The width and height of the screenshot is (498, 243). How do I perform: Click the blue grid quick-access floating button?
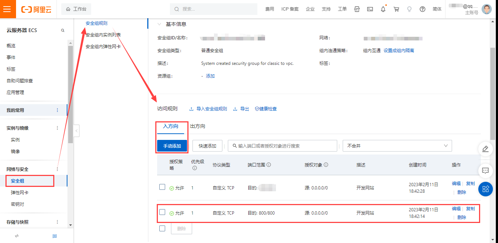click(485, 189)
